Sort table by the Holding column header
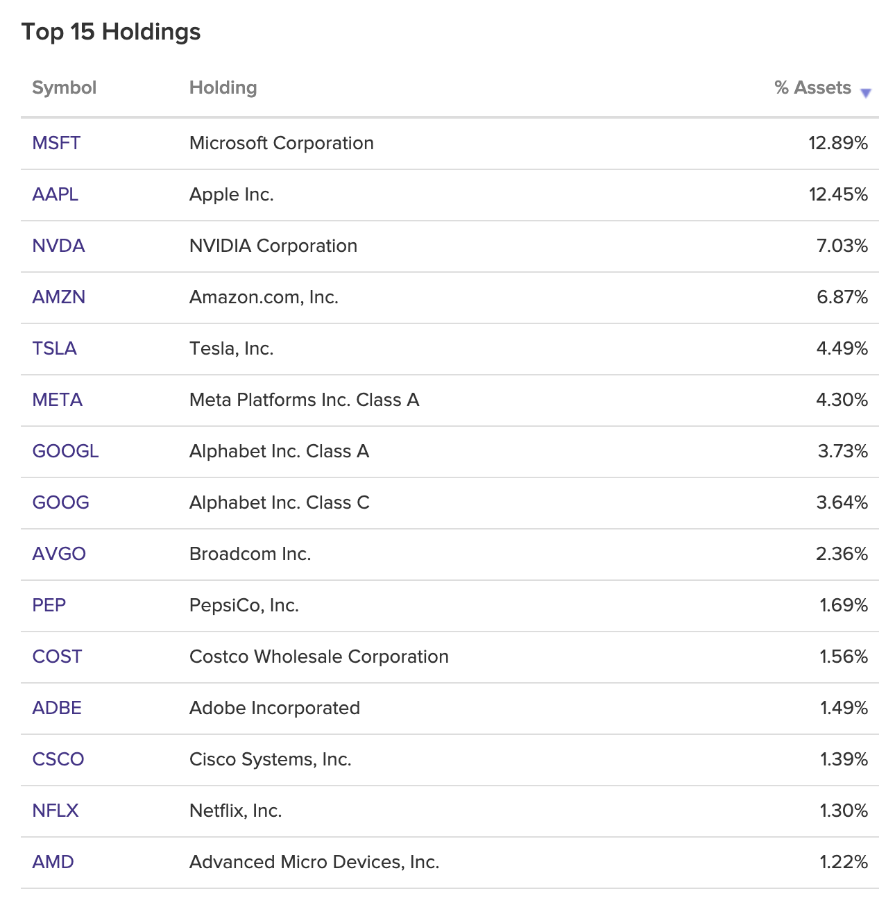895x898 pixels. [223, 87]
